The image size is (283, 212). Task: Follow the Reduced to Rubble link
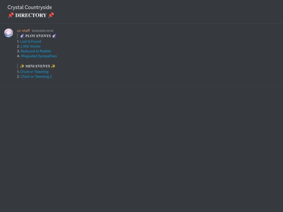[36, 51]
